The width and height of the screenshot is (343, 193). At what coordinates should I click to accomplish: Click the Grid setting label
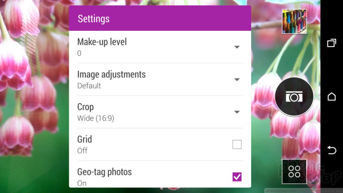click(x=84, y=139)
